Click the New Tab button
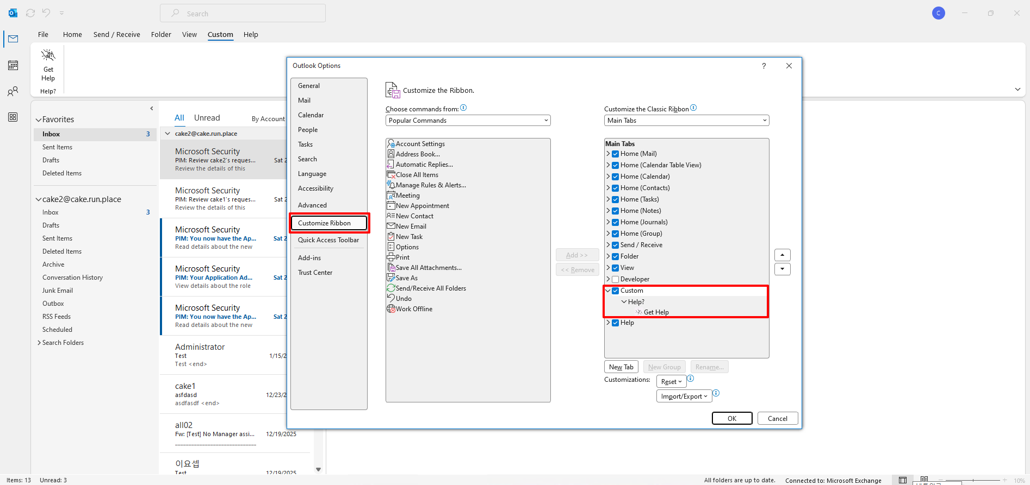 pos(621,367)
